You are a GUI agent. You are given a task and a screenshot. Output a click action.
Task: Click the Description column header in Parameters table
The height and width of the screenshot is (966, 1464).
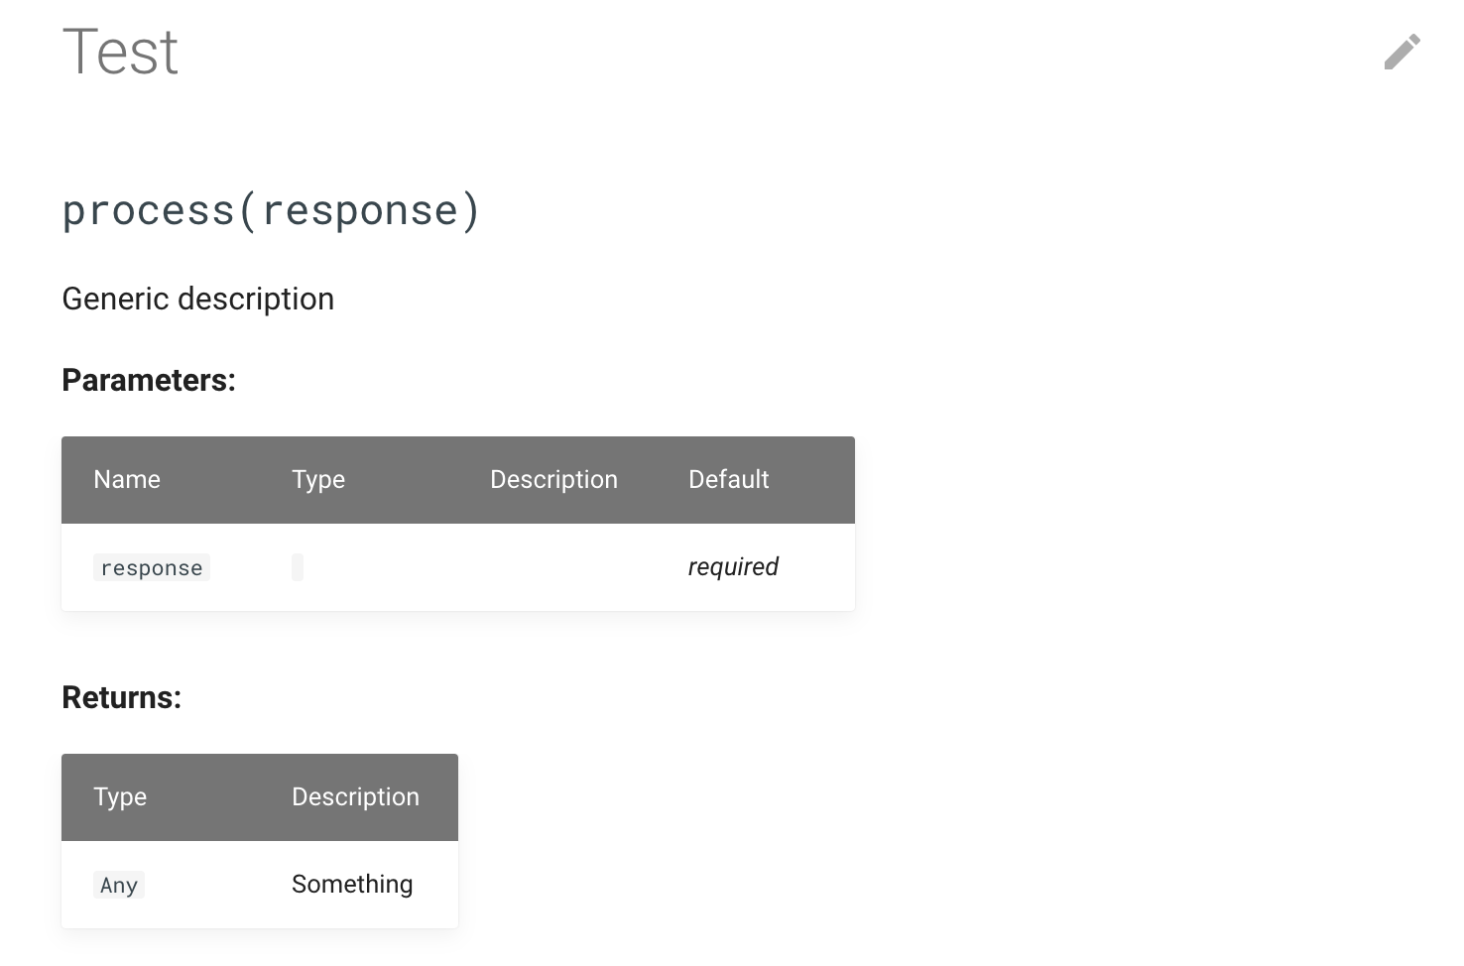pyautogui.click(x=553, y=479)
